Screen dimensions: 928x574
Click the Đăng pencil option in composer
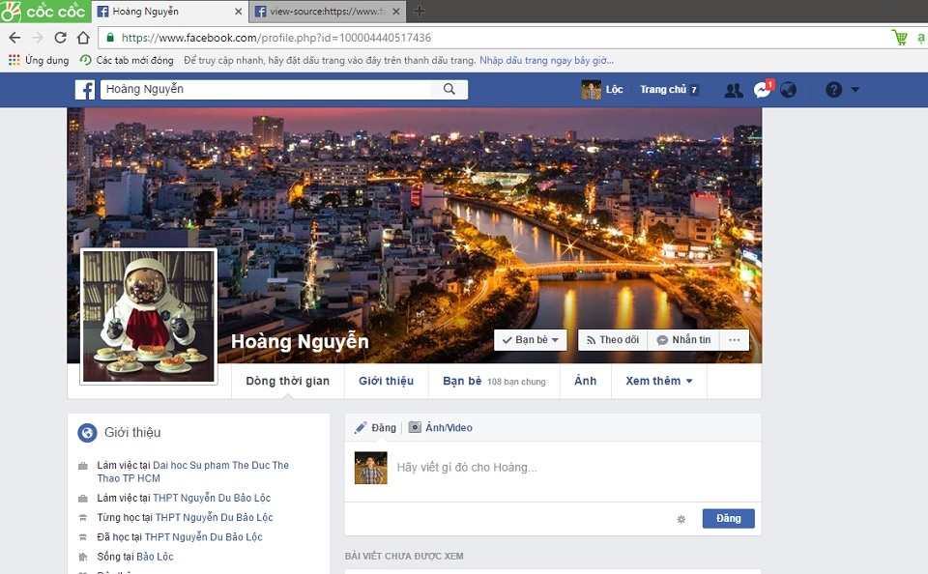[375, 427]
